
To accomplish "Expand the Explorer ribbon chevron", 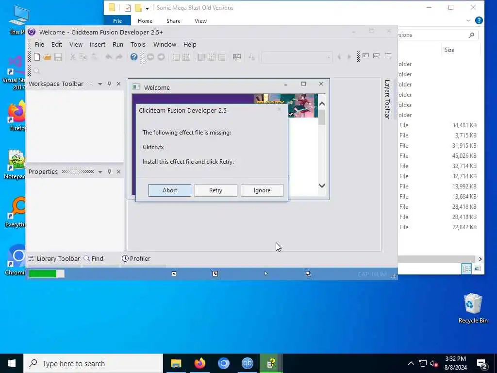I will 468,20.
